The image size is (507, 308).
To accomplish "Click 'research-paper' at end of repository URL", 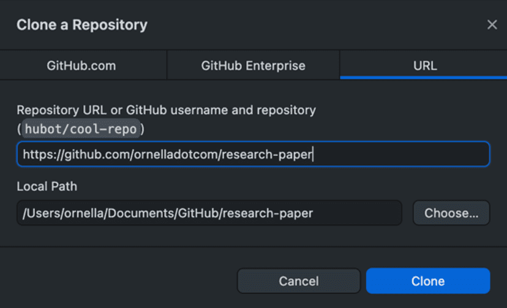I will pyautogui.click(x=267, y=155).
